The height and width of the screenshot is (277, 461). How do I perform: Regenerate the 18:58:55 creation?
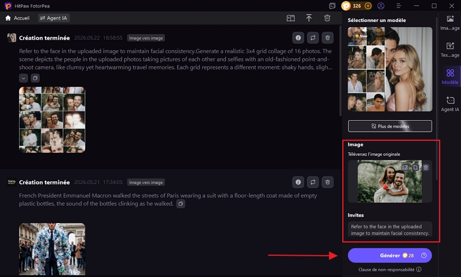[x=313, y=38]
